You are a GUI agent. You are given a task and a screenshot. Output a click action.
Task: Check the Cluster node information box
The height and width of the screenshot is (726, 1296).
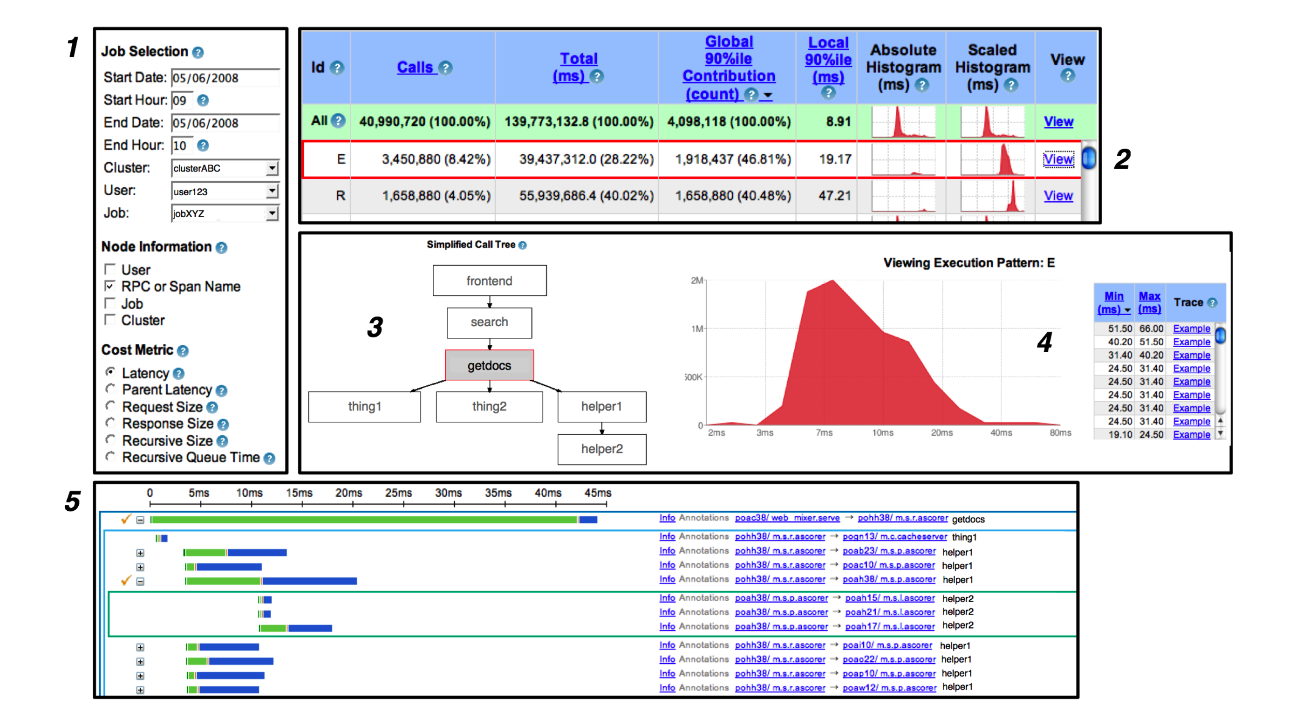[109, 320]
